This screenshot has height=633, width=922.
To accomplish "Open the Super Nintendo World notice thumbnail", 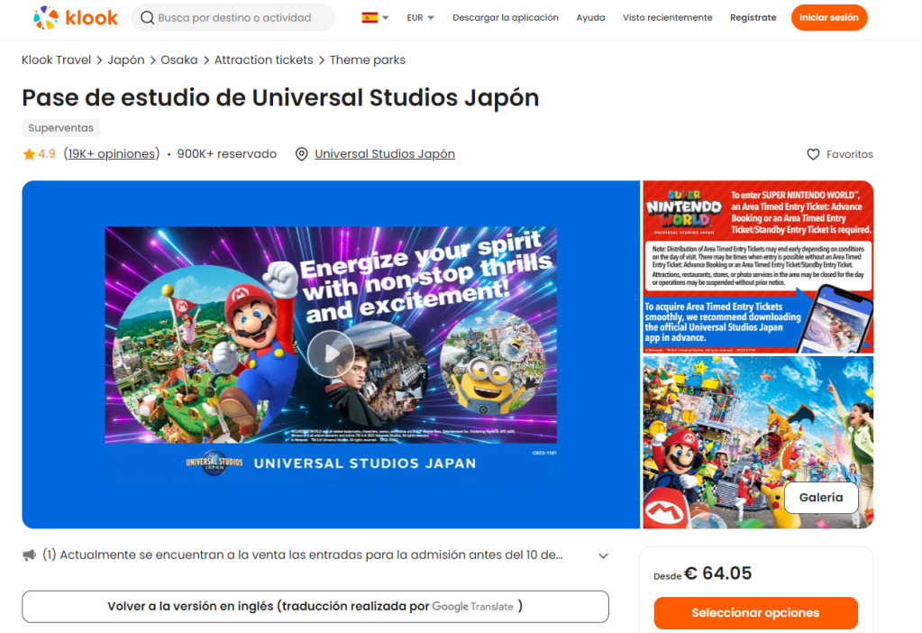I will tap(757, 267).
